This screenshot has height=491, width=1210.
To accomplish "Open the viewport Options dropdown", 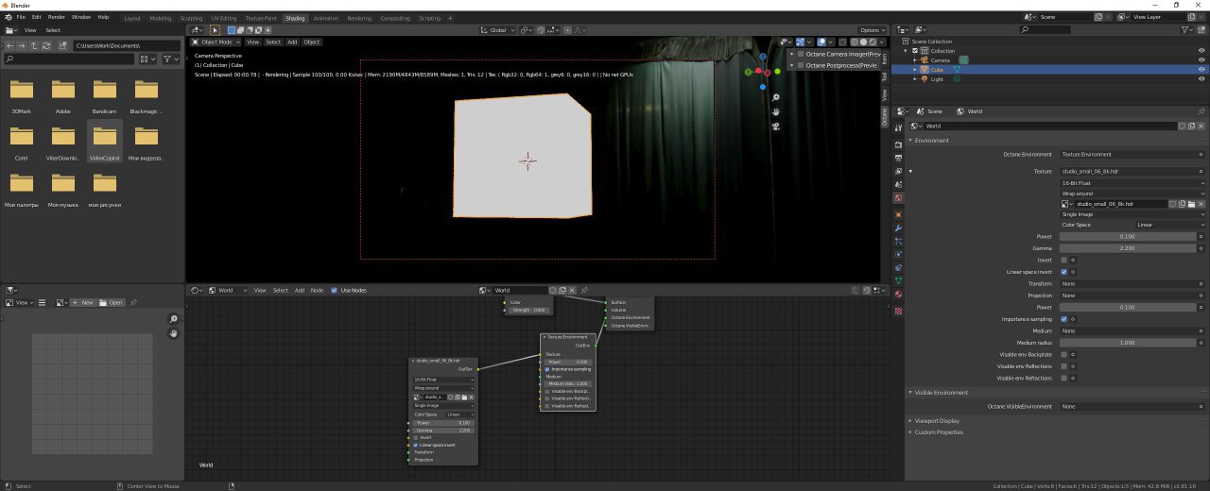I will [x=872, y=30].
